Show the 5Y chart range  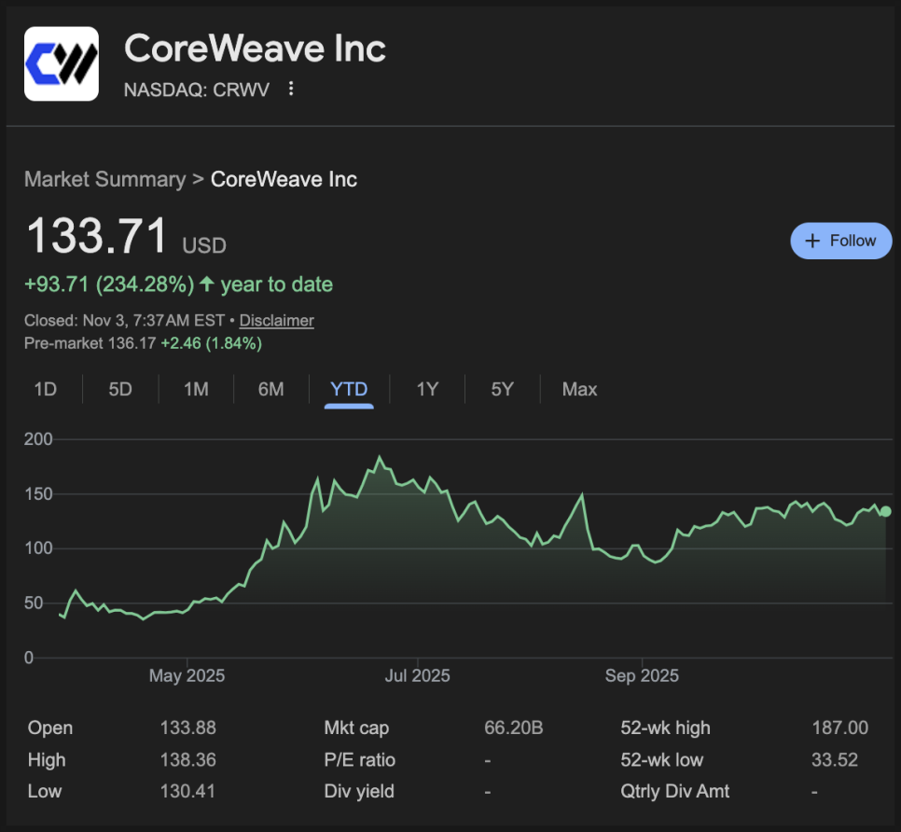pos(502,389)
